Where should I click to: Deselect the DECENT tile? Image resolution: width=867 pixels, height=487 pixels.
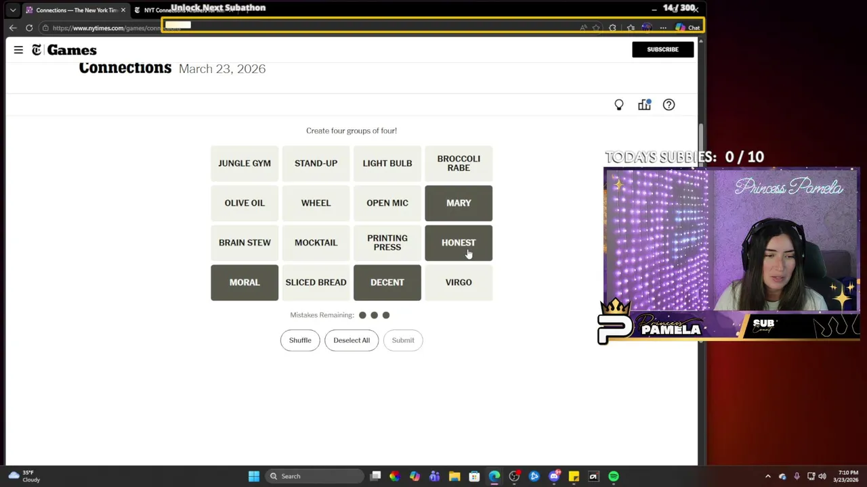tap(387, 283)
